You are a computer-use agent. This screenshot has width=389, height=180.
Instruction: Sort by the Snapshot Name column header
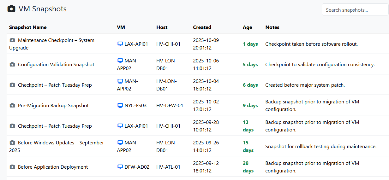28,27
